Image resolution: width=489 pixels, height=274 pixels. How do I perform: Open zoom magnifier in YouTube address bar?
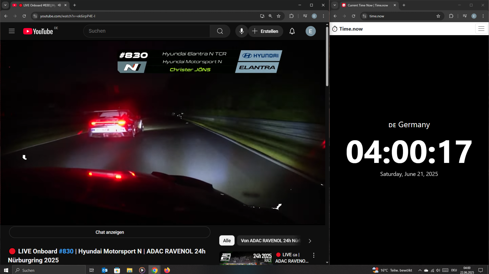[270, 16]
